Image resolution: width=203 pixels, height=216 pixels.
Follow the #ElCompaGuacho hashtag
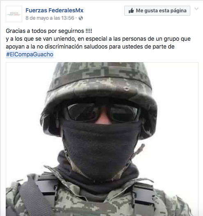[30, 54]
